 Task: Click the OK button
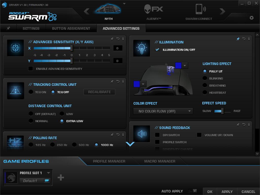pos(210,191)
